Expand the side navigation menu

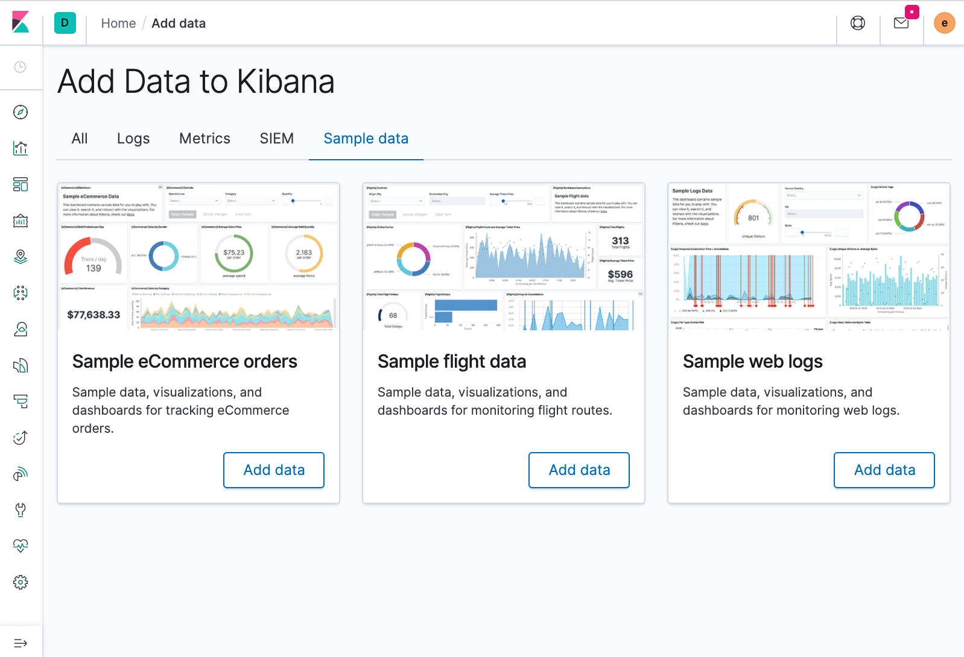(21, 643)
